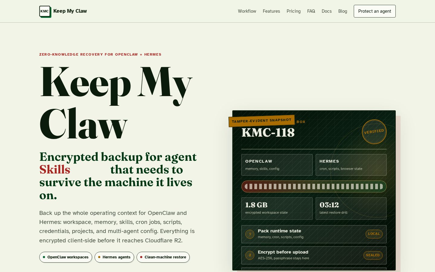Viewport: 435px width, 272px height.
Task: Click the Keep My Claw headline
Action: click(x=116, y=102)
